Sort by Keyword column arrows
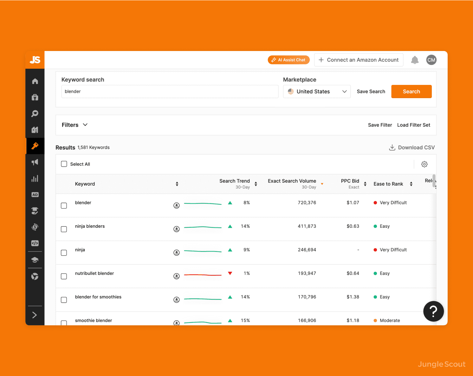Viewport: 473px width, 376px height. [x=177, y=184]
